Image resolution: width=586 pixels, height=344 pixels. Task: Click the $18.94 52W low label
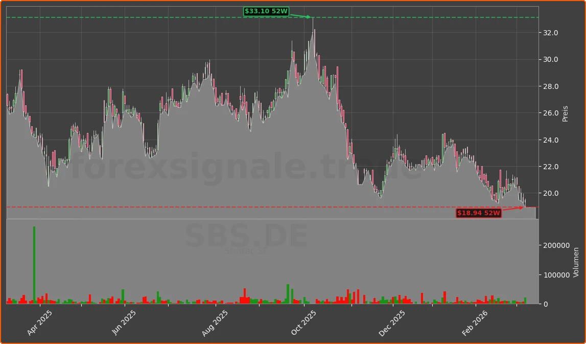[x=478, y=213]
